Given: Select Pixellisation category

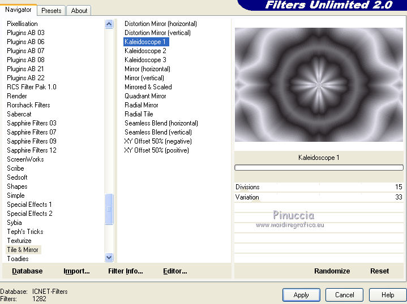Looking at the screenshot, I should coord(22,24).
